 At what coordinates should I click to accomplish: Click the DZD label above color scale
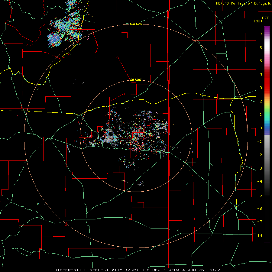point(266,18)
